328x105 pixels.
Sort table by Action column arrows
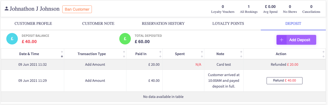tap(323, 54)
